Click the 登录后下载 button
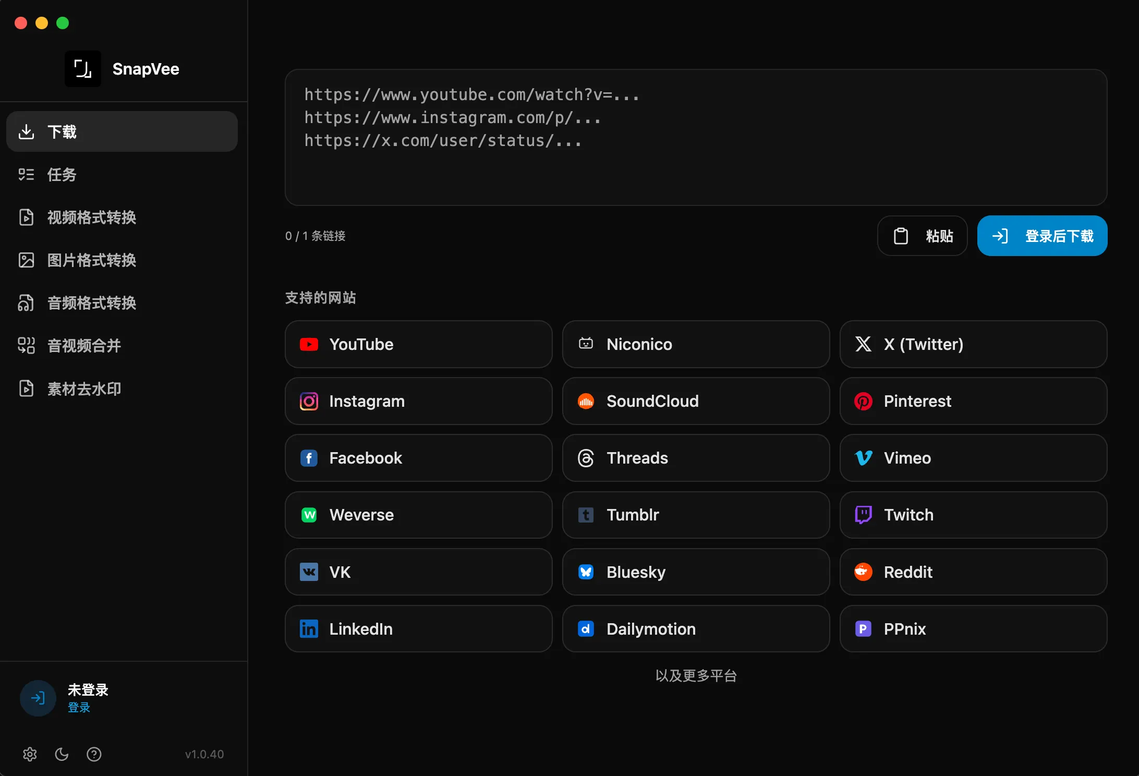Viewport: 1139px width, 776px height. tap(1042, 236)
